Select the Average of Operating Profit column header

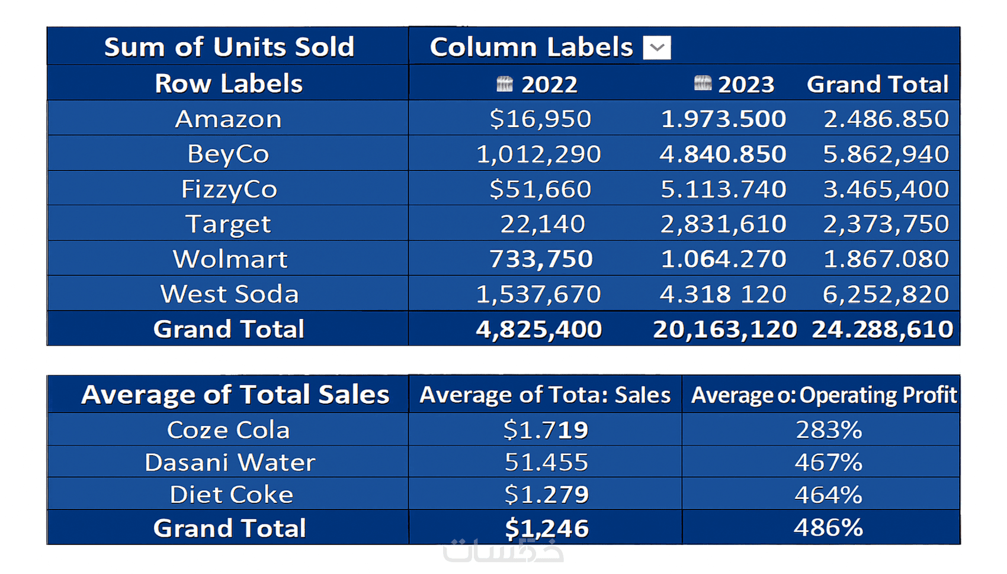(x=823, y=395)
